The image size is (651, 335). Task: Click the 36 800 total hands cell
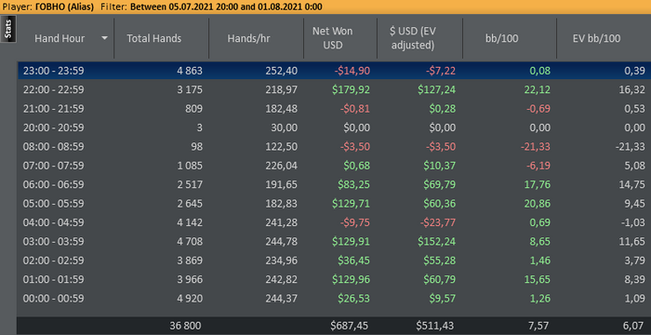point(186,327)
